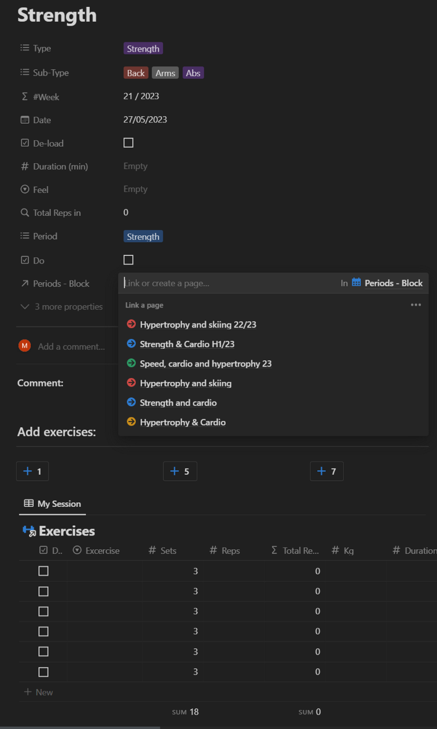This screenshot has height=729, width=437.
Task: Open the Period property select showing Strength
Action: coord(143,236)
